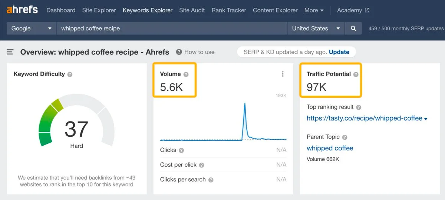Click the spike on the volume trend chart
The height and width of the screenshot is (200, 445).
[x=245, y=106]
